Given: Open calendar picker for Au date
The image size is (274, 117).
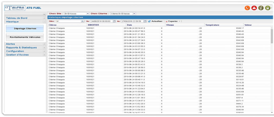Looking at the screenshot, I should coord(145,21).
